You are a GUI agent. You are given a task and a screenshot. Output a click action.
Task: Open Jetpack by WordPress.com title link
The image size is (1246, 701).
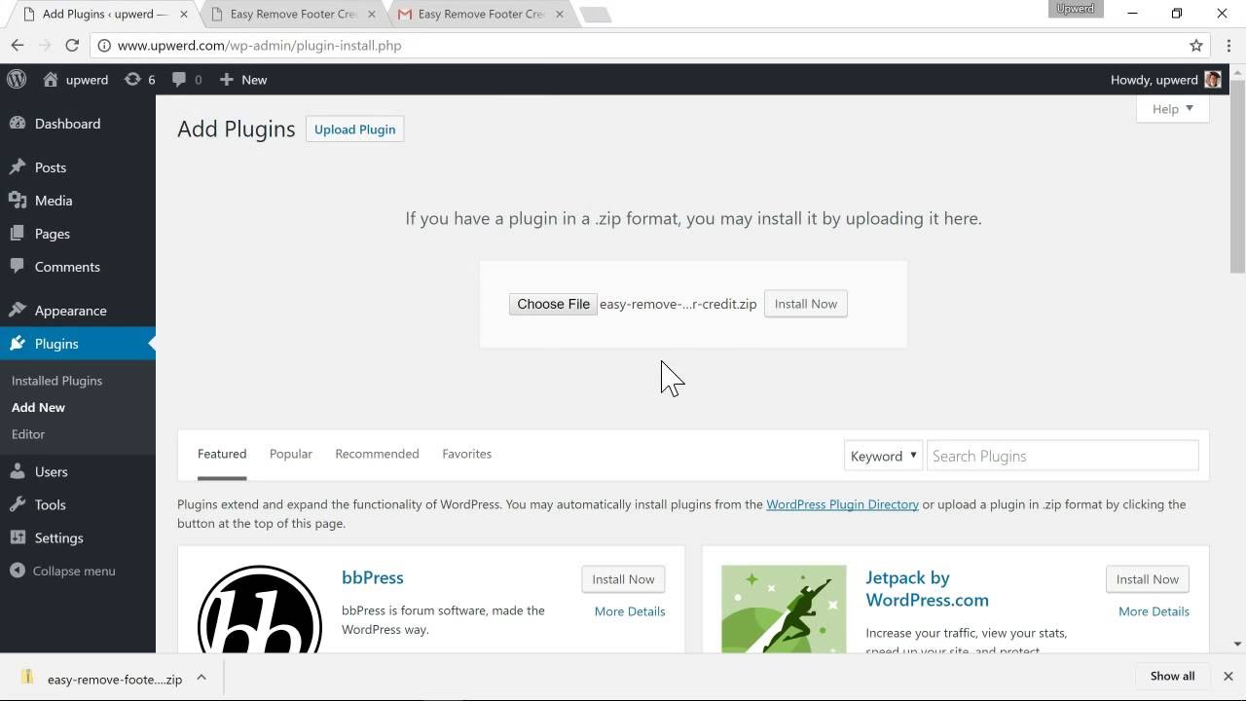coord(927,588)
